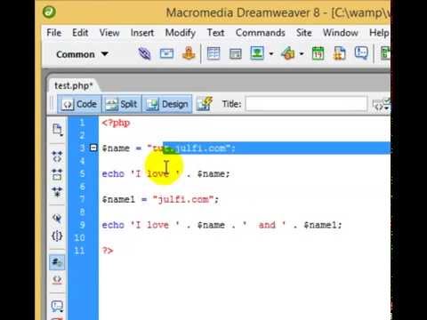The image size is (427, 320).
Task: Click the Dreamweaver application logo icon
Action: coord(49,12)
